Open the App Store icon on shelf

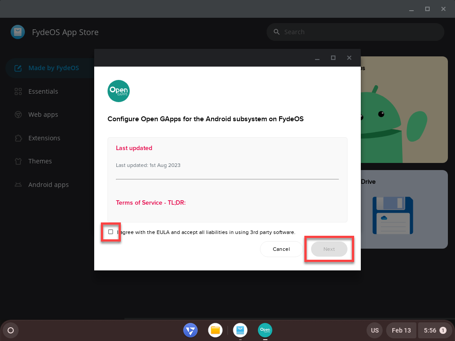[240, 330]
